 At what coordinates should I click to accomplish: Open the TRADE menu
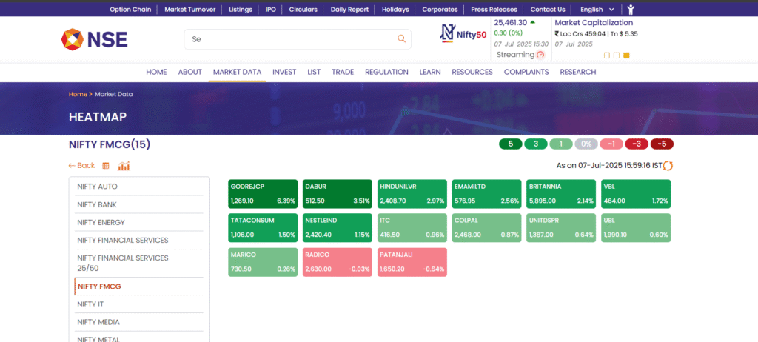(343, 72)
